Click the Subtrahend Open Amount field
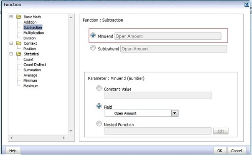 pyautogui.click(x=174, y=49)
